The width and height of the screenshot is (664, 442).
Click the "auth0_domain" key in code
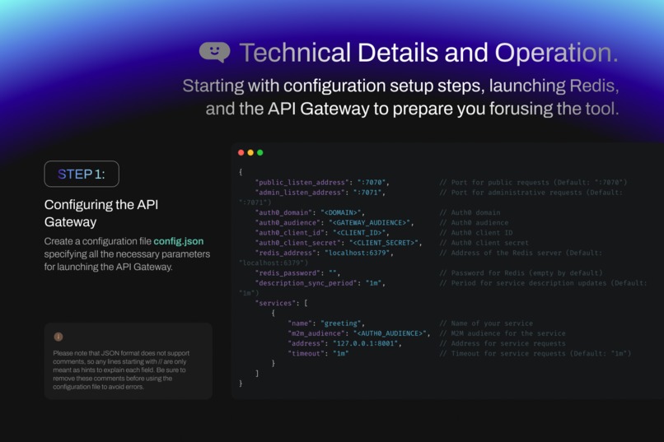pyautogui.click(x=285, y=212)
